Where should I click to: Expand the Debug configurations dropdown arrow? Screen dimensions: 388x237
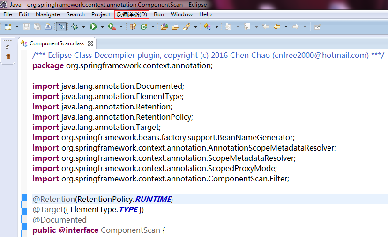83,27
